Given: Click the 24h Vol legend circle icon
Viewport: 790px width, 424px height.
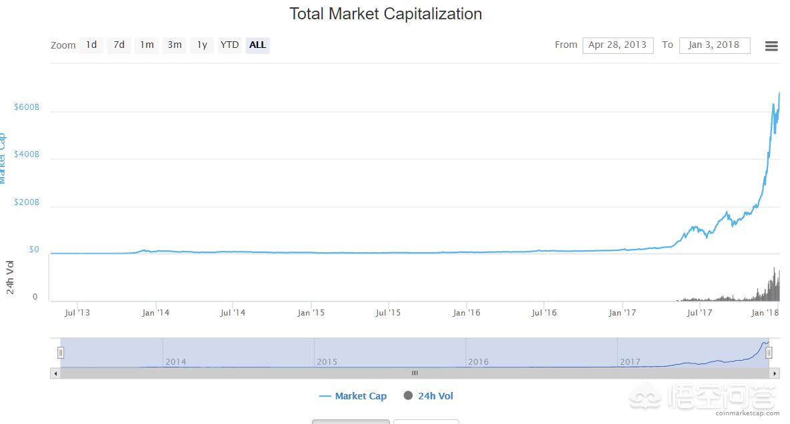Looking at the screenshot, I should click(408, 396).
